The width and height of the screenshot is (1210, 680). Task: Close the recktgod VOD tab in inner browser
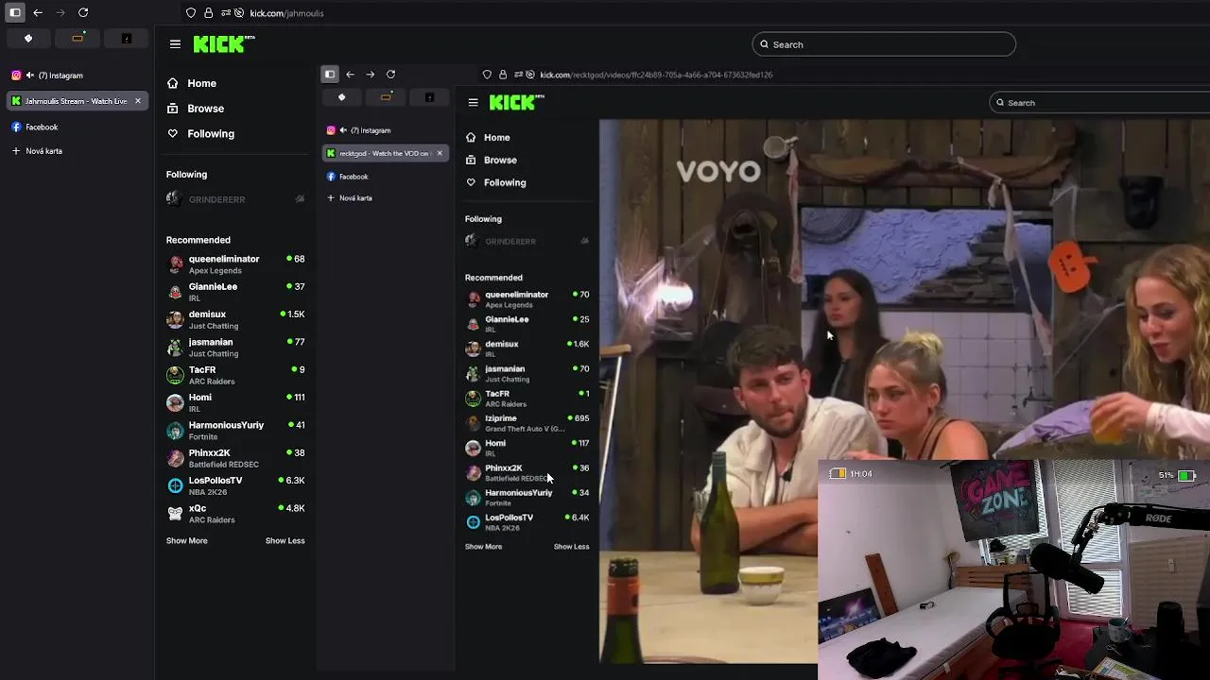pyautogui.click(x=439, y=153)
